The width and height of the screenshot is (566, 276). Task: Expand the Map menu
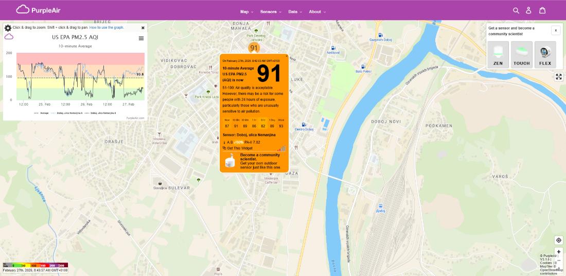pyautogui.click(x=246, y=11)
